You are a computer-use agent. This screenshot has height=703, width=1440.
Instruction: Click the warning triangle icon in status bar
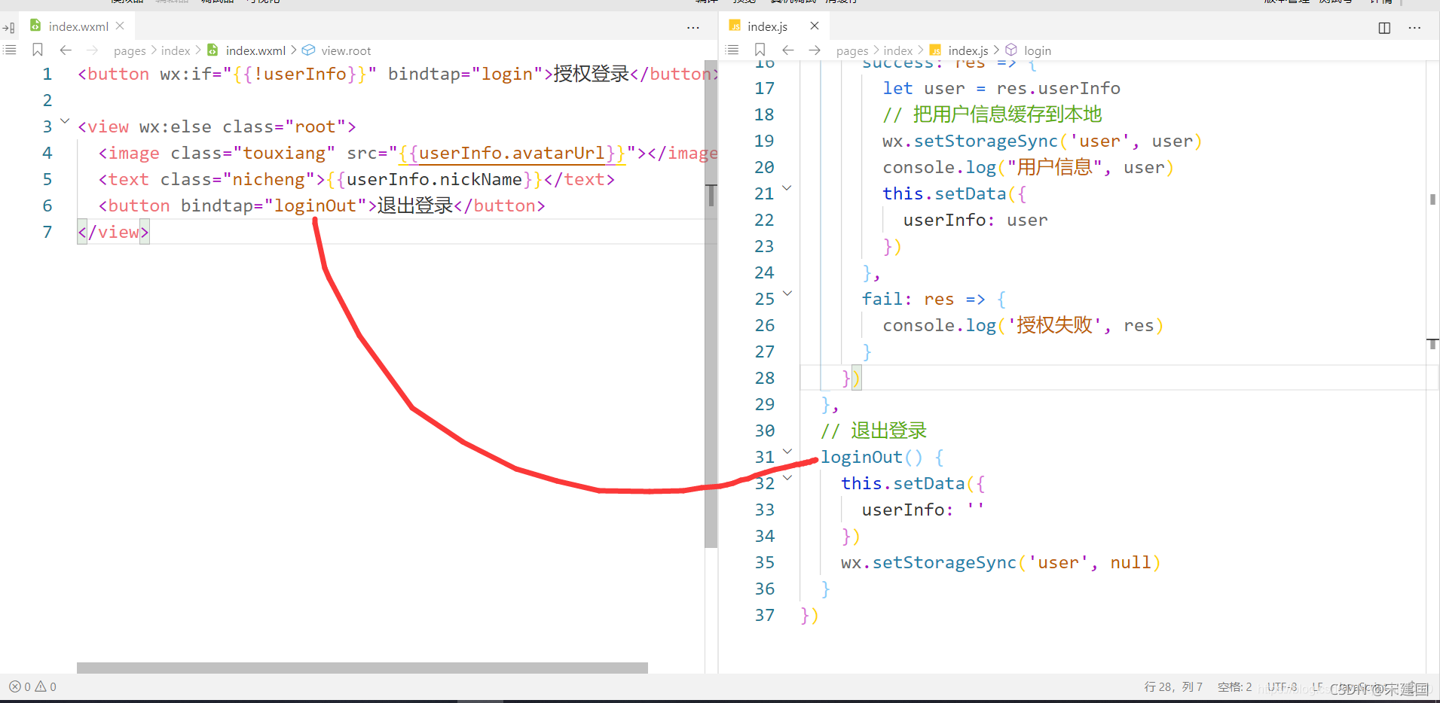click(41, 686)
